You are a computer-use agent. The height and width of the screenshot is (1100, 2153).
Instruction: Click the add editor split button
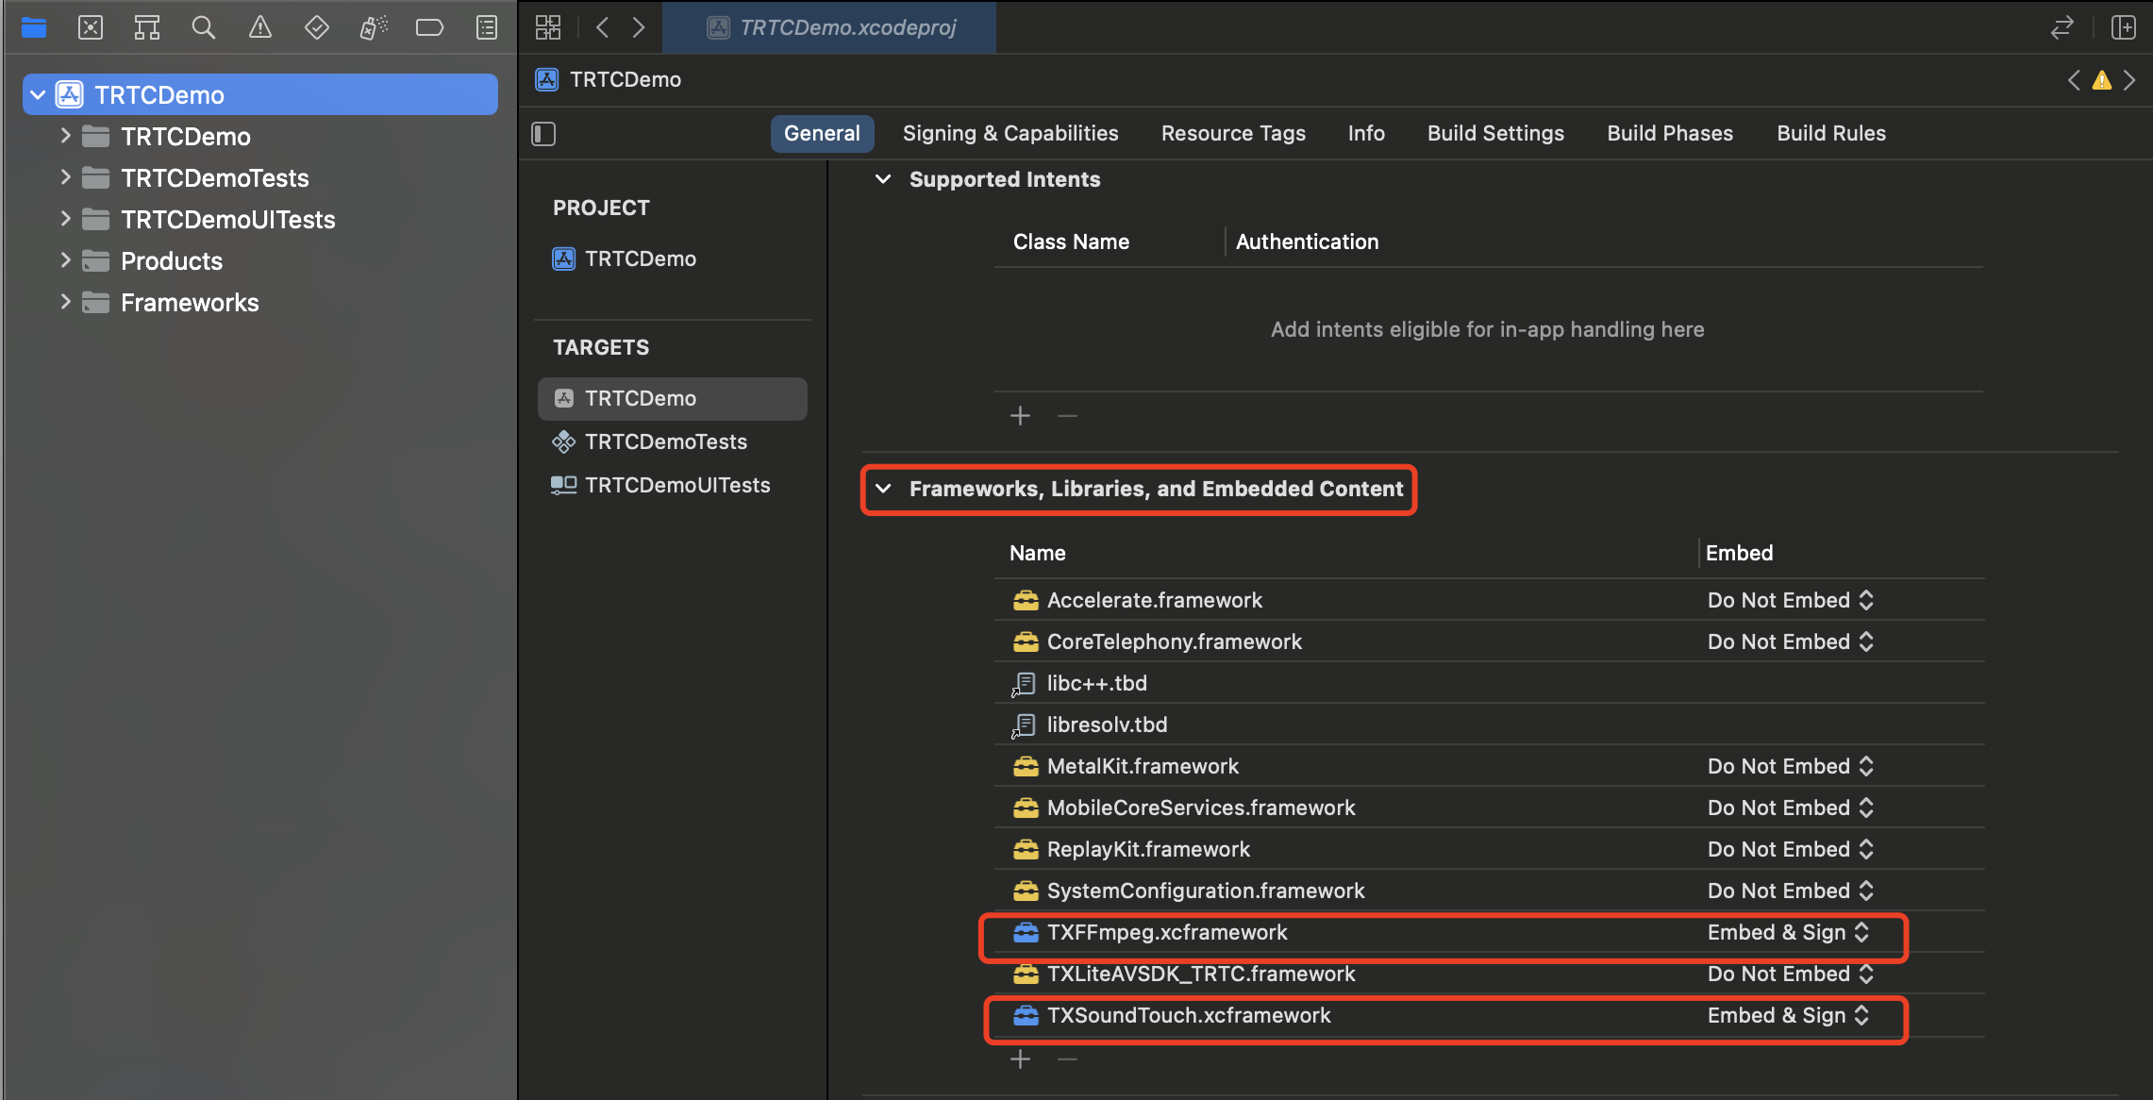2123,27
